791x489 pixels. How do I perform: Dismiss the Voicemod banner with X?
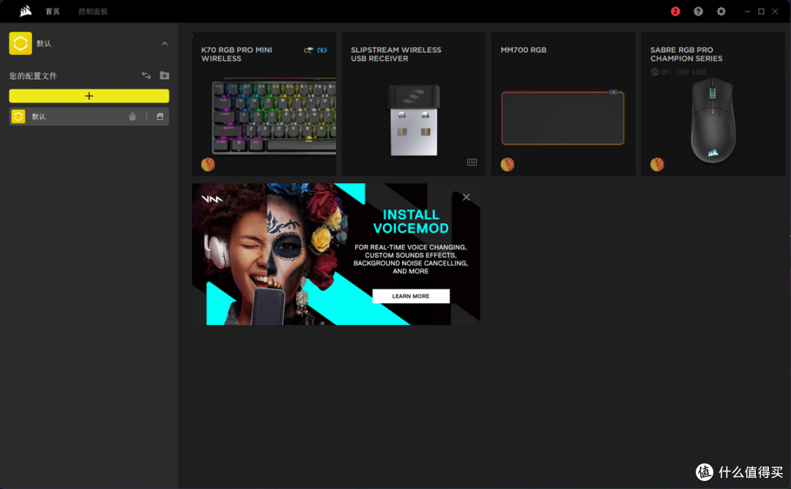tap(466, 197)
